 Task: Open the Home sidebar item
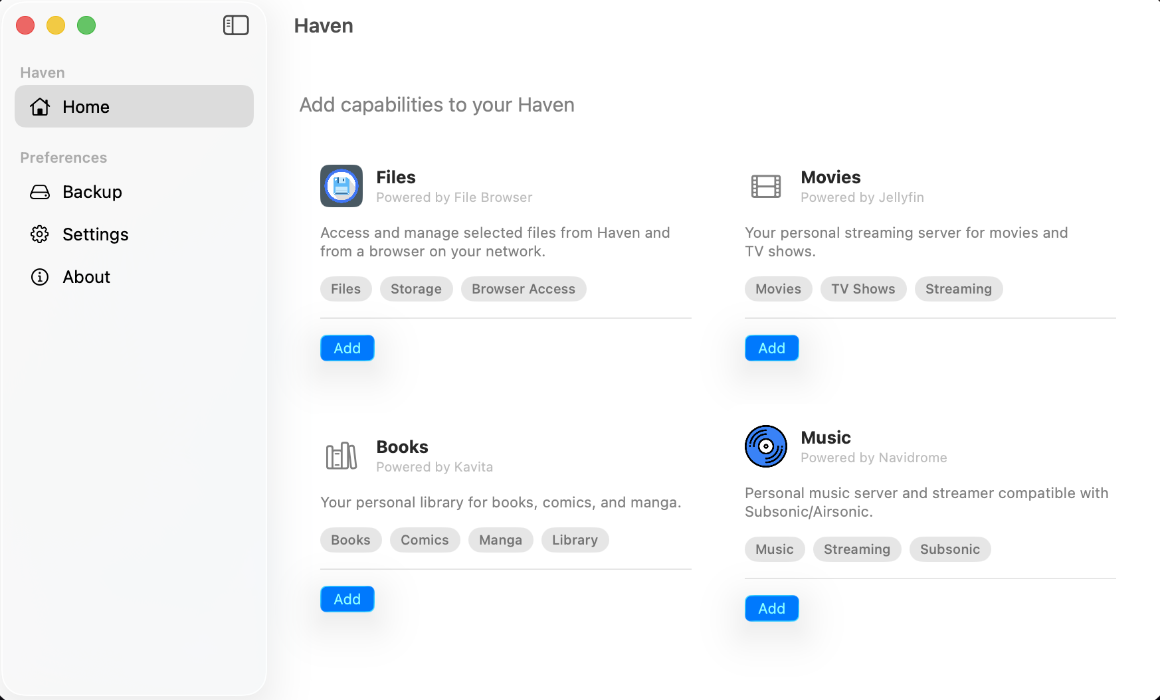[134, 106]
